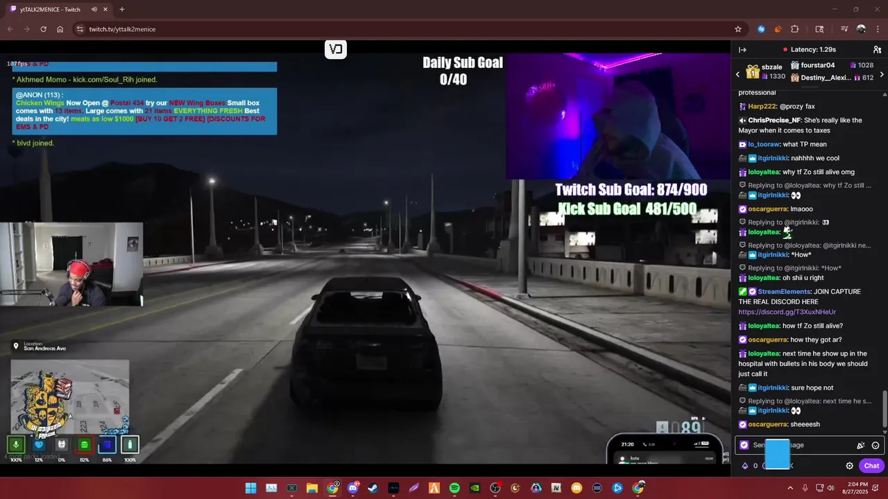
Task: Open the discord.gg/T3XuxNHeUr link
Action: pos(787,312)
